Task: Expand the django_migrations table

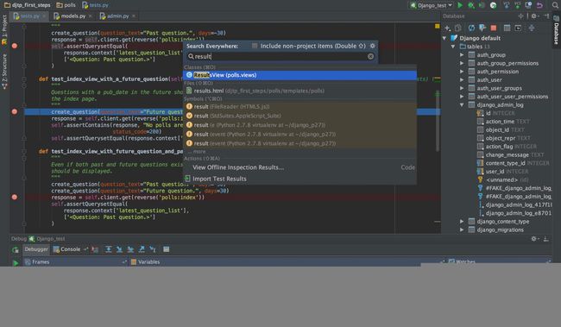Action: (x=462, y=230)
